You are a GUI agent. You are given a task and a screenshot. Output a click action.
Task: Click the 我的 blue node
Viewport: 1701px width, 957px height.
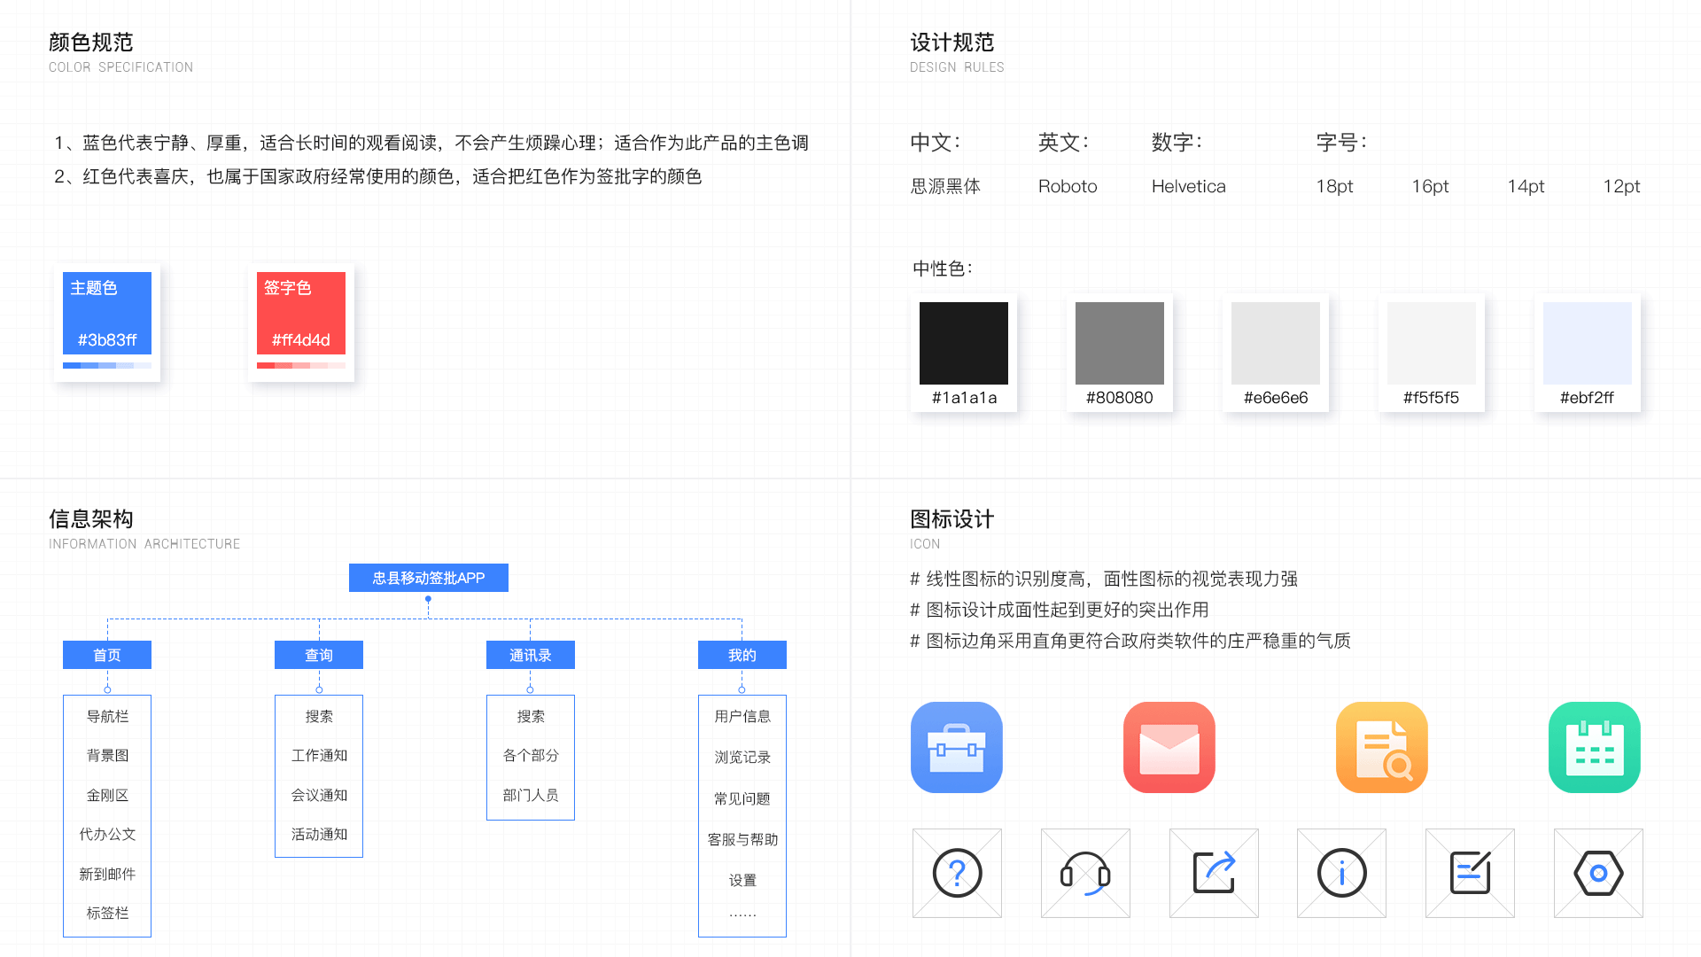(742, 655)
